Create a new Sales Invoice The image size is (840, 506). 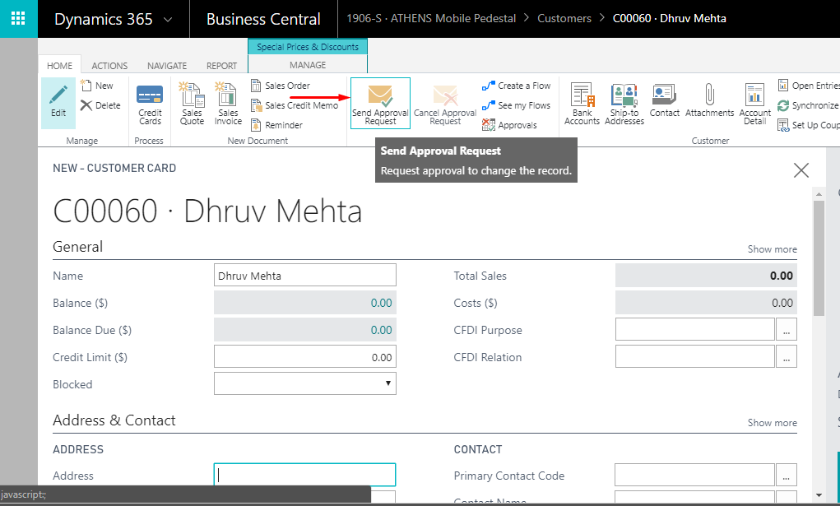pyautogui.click(x=228, y=104)
